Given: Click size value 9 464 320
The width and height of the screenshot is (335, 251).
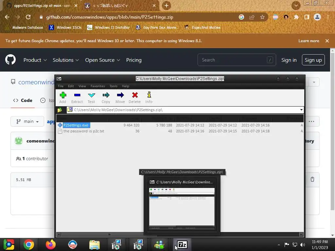Looking at the screenshot, I should (132, 125).
